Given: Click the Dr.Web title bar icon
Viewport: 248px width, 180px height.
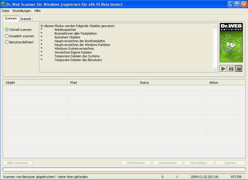Looking at the screenshot, I should (x=3, y=4).
